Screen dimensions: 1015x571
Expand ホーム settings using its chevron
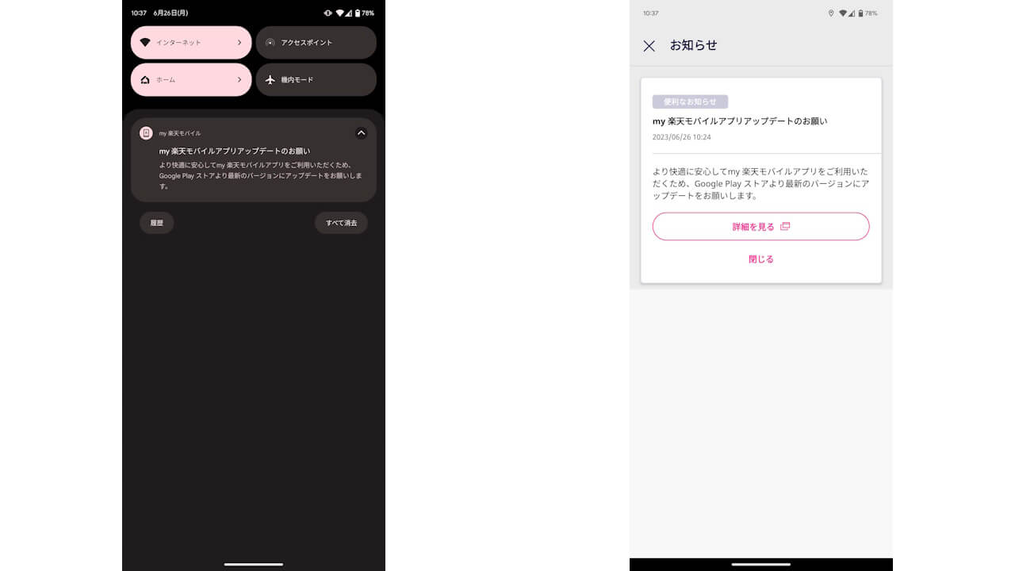(x=239, y=79)
